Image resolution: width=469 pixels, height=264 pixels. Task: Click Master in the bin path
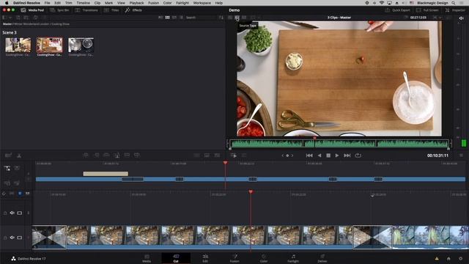pyautogui.click(x=7, y=24)
